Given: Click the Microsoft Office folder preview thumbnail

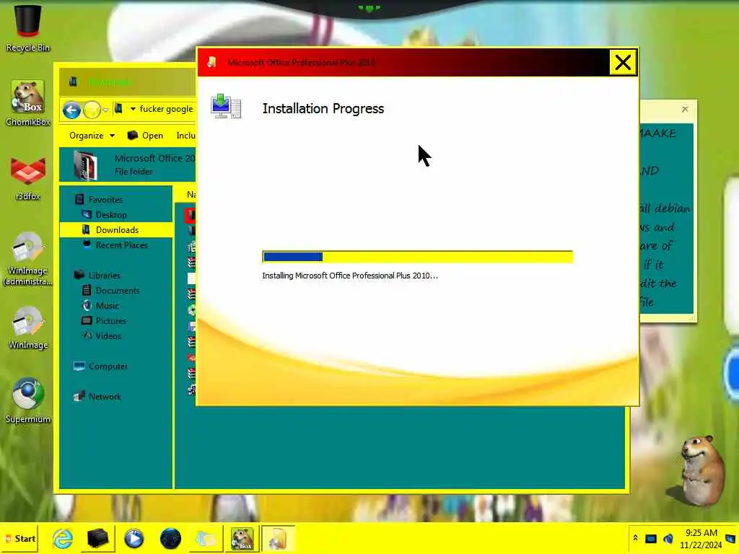Looking at the screenshot, I should click(x=85, y=165).
